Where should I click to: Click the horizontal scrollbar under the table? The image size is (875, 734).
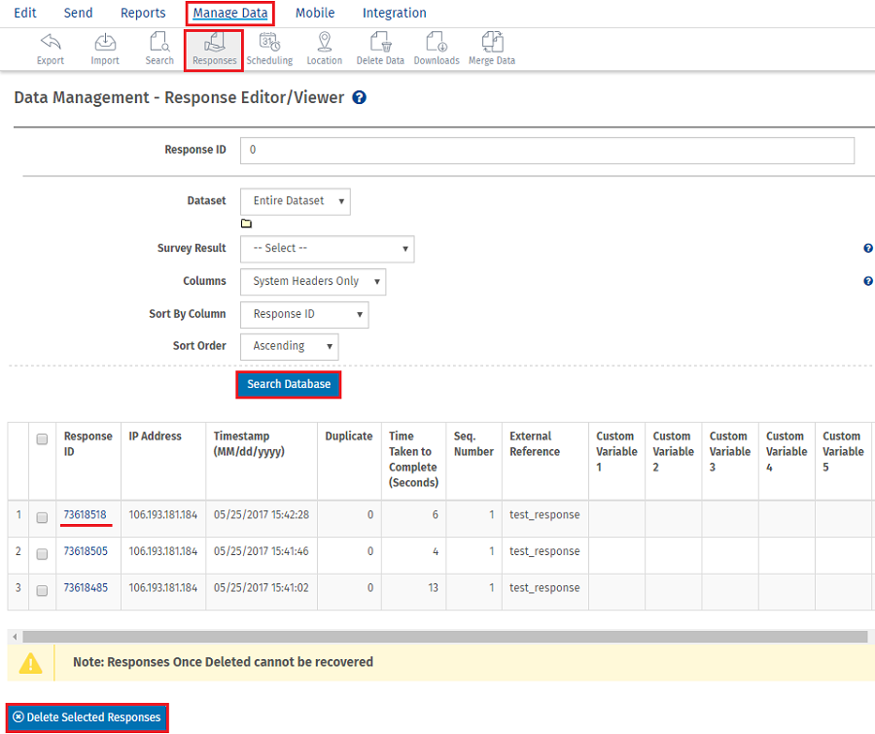[x=444, y=637]
